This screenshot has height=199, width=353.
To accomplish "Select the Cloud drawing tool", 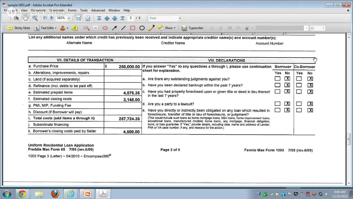I will coord(105,28).
